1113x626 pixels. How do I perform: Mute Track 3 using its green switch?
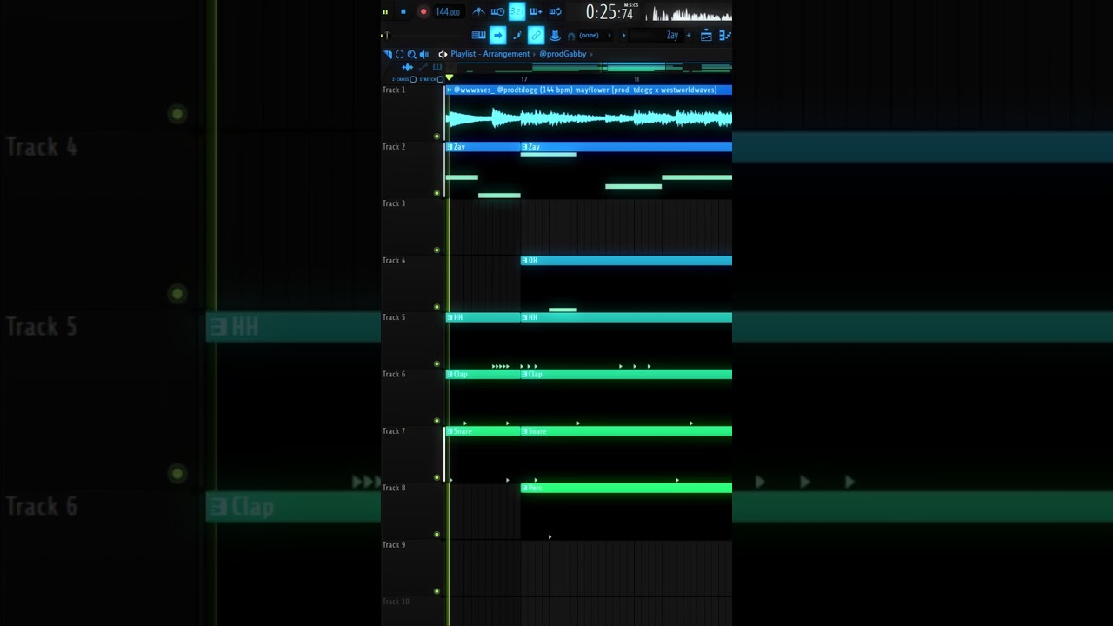pos(437,250)
